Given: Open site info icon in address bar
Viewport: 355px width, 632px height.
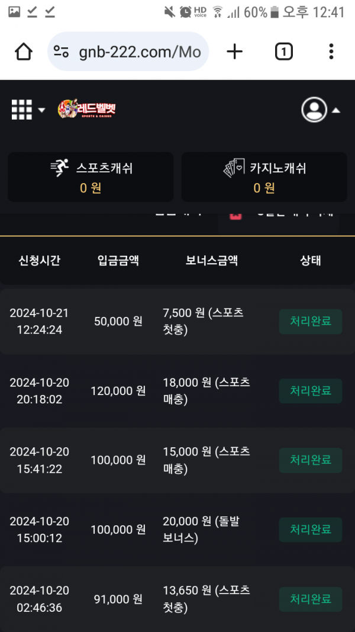Looking at the screenshot, I should tap(61, 52).
